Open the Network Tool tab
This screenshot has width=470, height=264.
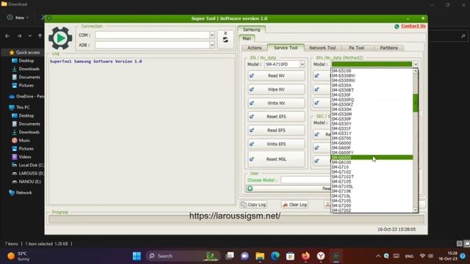322,48
